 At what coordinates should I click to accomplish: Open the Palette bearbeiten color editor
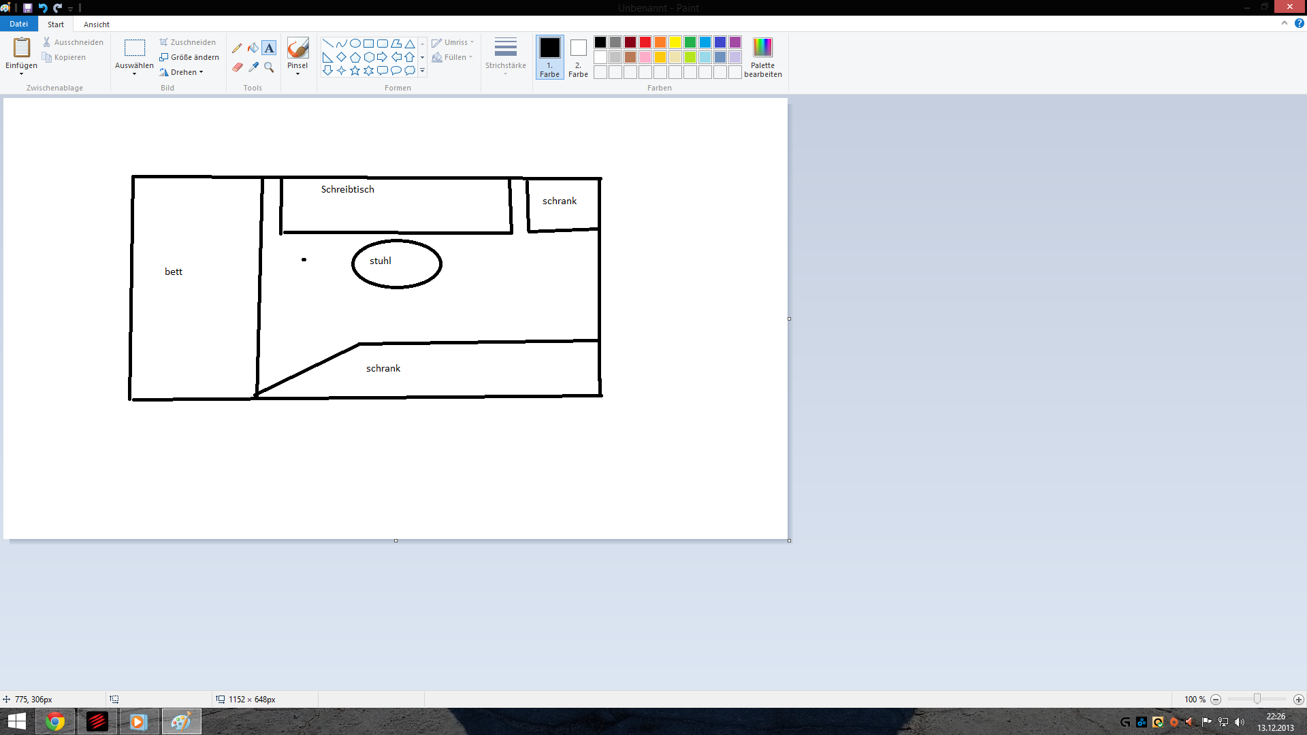click(x=762, y=57)
